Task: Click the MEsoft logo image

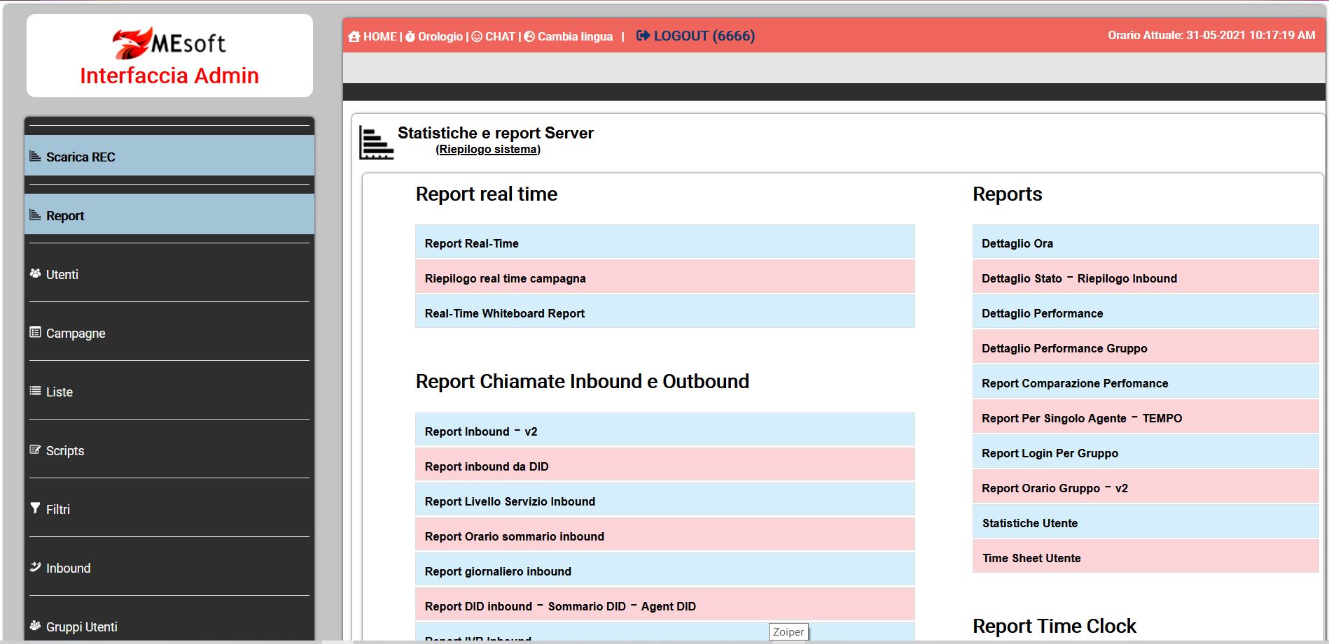Action: pyautogui.click(x=169, y=43)
